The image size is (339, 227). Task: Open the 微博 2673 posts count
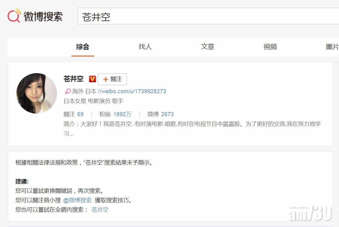(161, 114)
